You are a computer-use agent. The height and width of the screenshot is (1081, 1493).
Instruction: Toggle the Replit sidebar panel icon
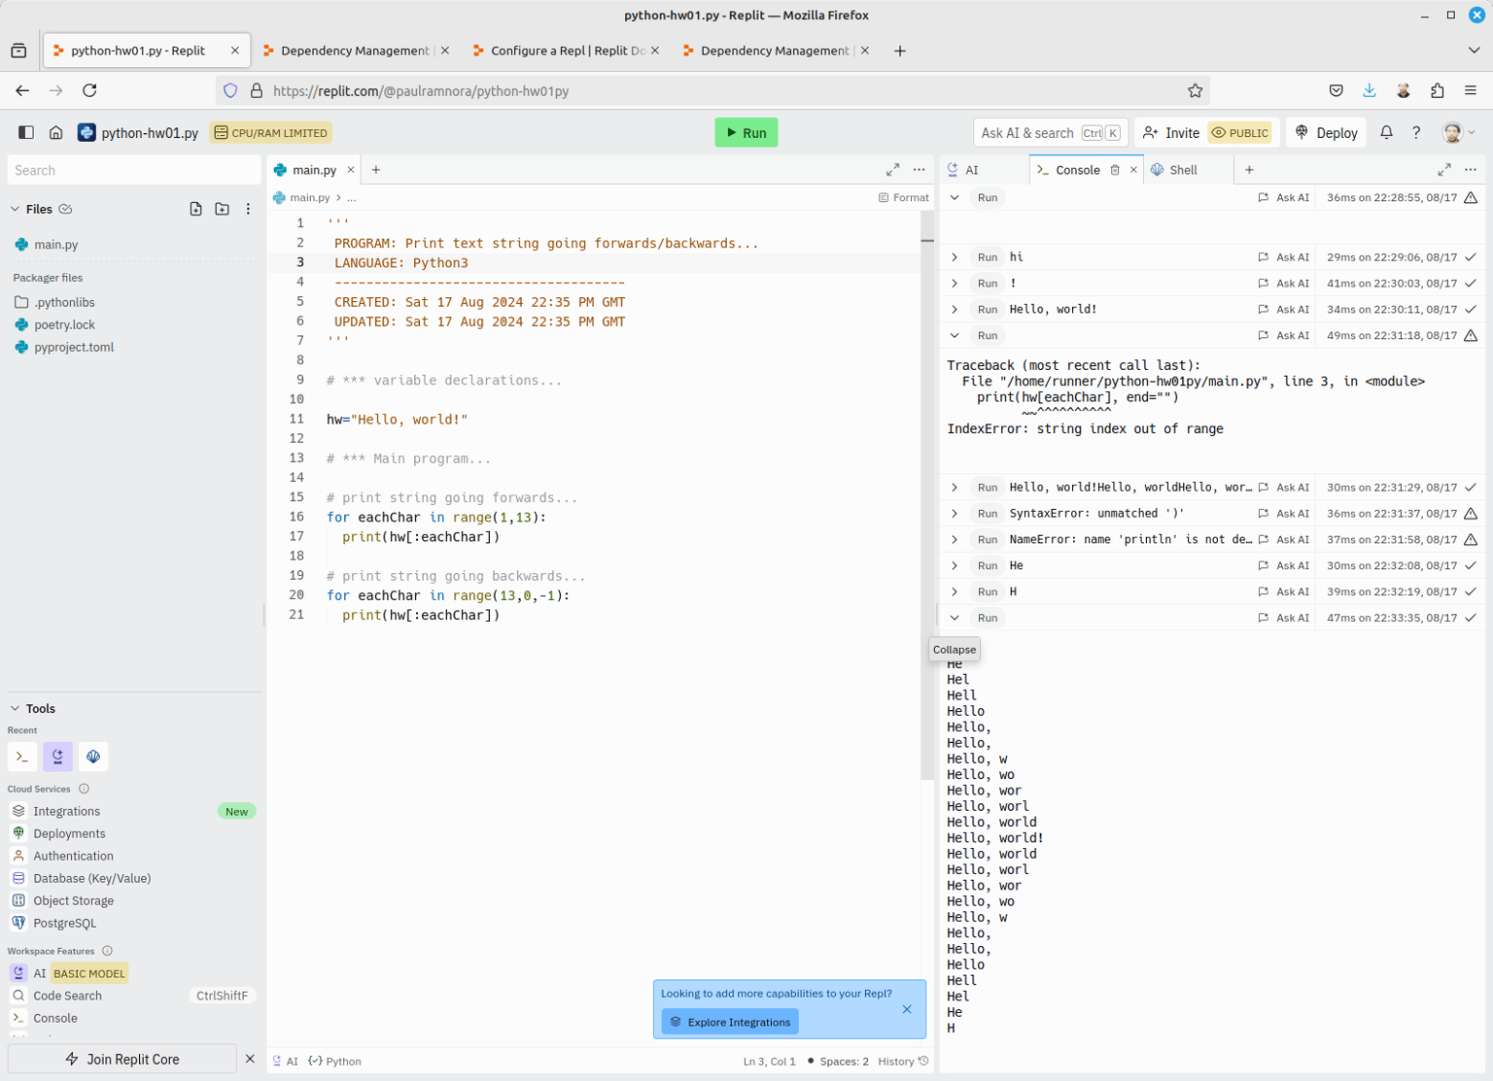(26, 133)
